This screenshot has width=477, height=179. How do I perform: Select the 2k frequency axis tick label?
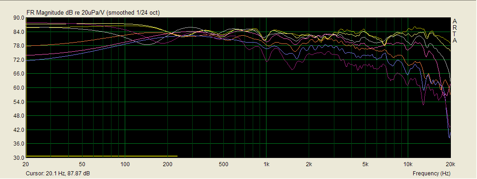pos(309,165)
